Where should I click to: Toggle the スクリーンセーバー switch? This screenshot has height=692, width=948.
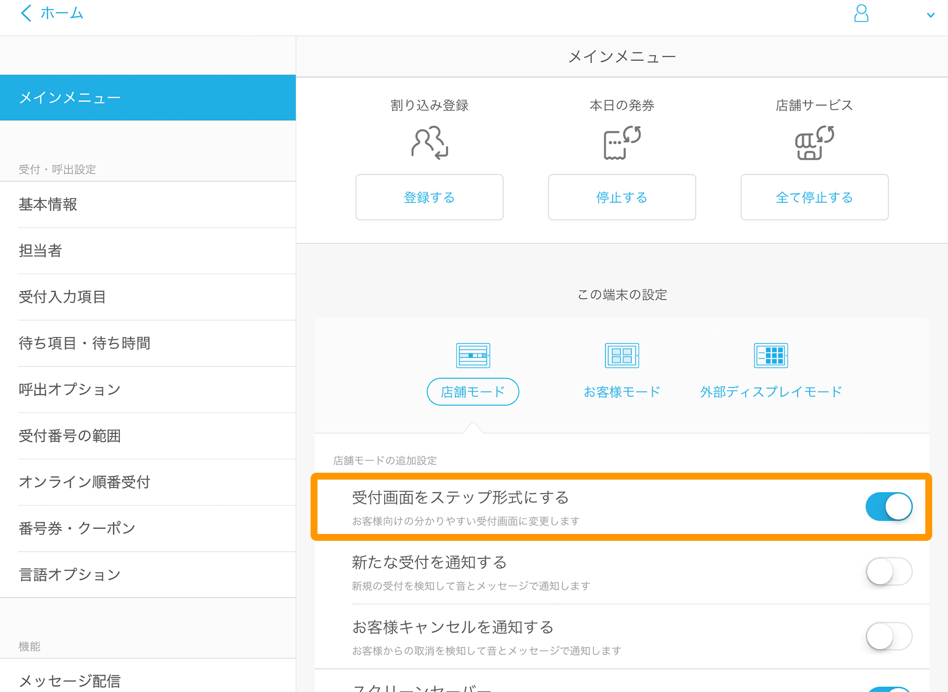(889, 689)
